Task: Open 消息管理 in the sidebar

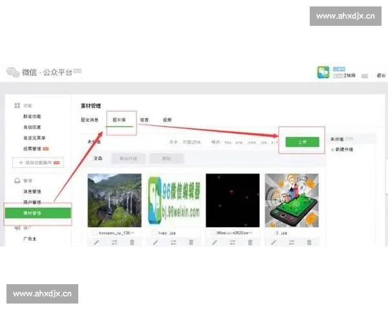Action: 32,192
